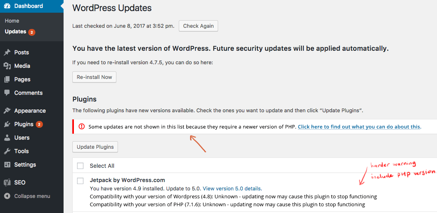Click the Yoast SEO icon
Image resolution: width=437 pixels, height=213 pixels.
[x=7, y=182]
